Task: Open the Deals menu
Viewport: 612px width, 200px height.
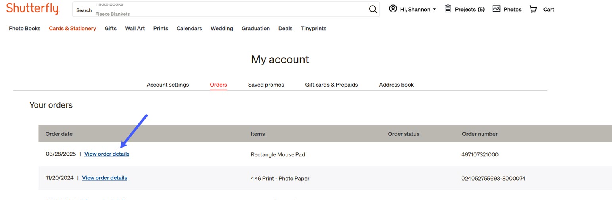Action: pos(286,29)
